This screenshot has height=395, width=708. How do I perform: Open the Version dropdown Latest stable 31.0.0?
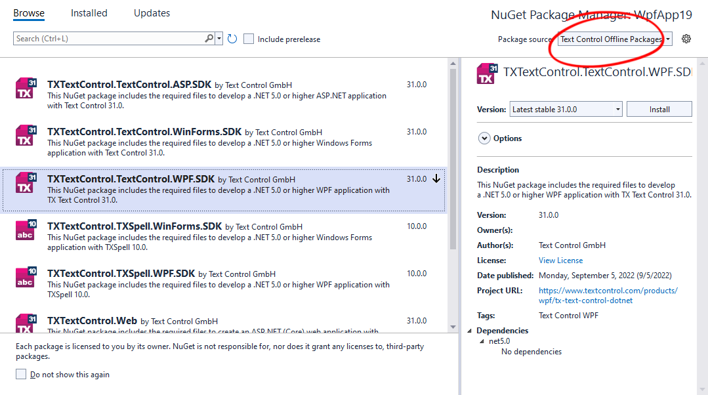[x=566, y=109]
